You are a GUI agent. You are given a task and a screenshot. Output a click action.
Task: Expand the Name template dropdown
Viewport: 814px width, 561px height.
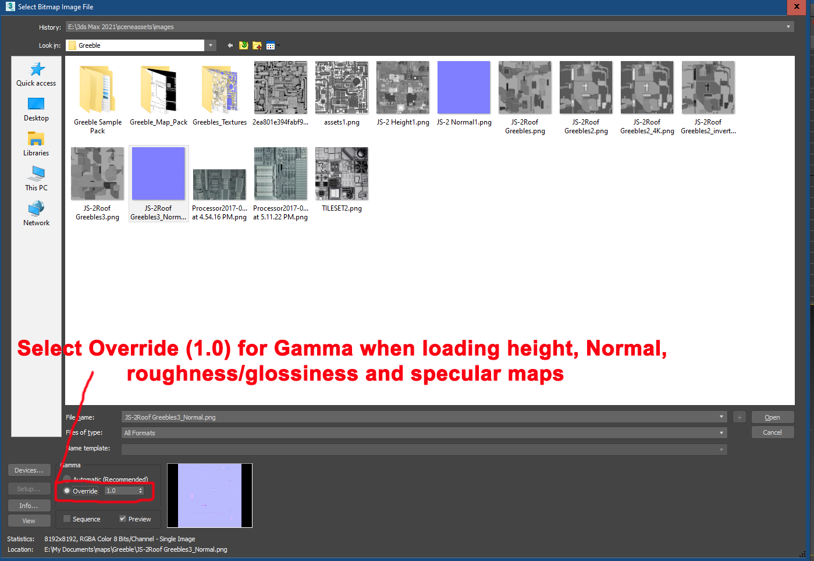[721, 448]
